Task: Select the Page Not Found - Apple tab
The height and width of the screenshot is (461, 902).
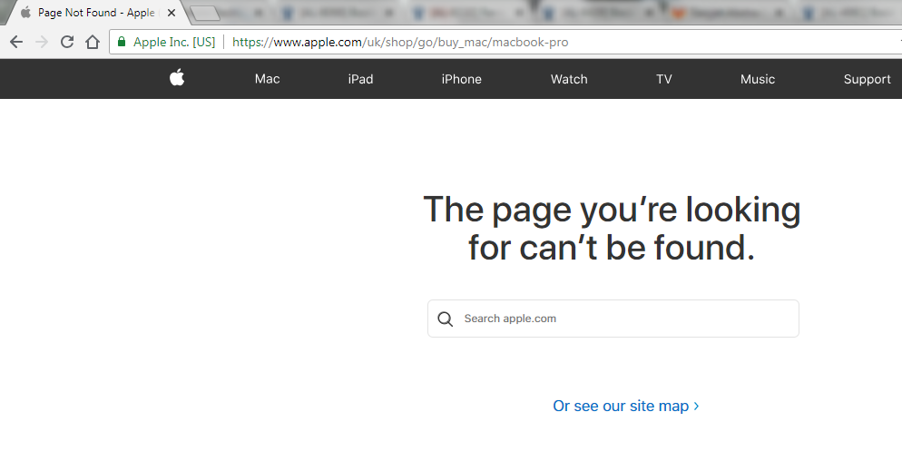Action: (x=96, y=13)
